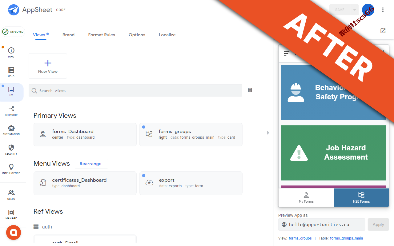
Task: Switch to the Localize tab
Action: pos(167,35)
